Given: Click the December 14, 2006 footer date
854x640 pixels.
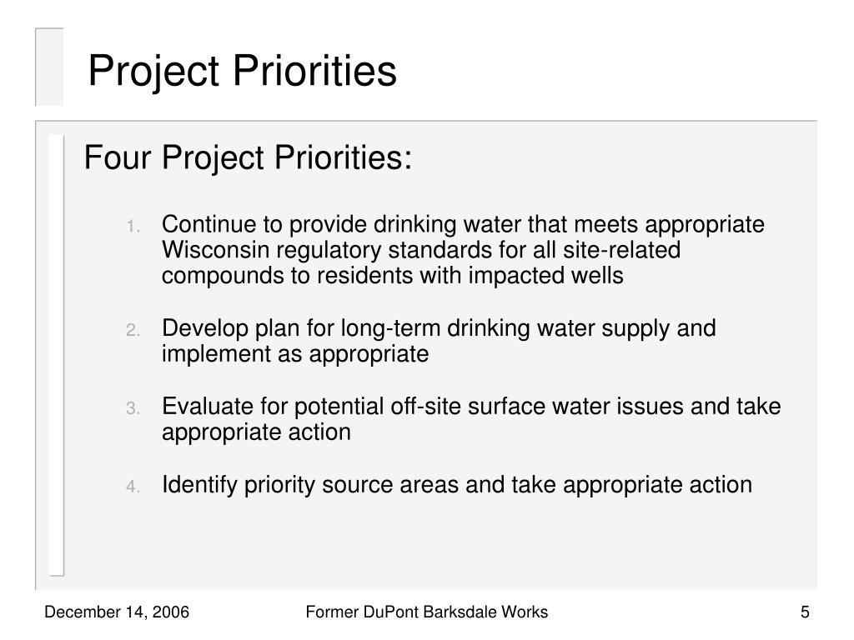Looking at the screenshot, I should coord(117,612).
